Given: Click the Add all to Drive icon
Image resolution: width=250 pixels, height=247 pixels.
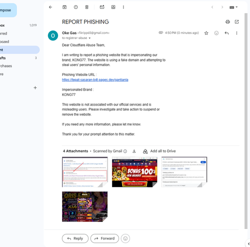Looking at the screenshot, I should pos(145,151).
